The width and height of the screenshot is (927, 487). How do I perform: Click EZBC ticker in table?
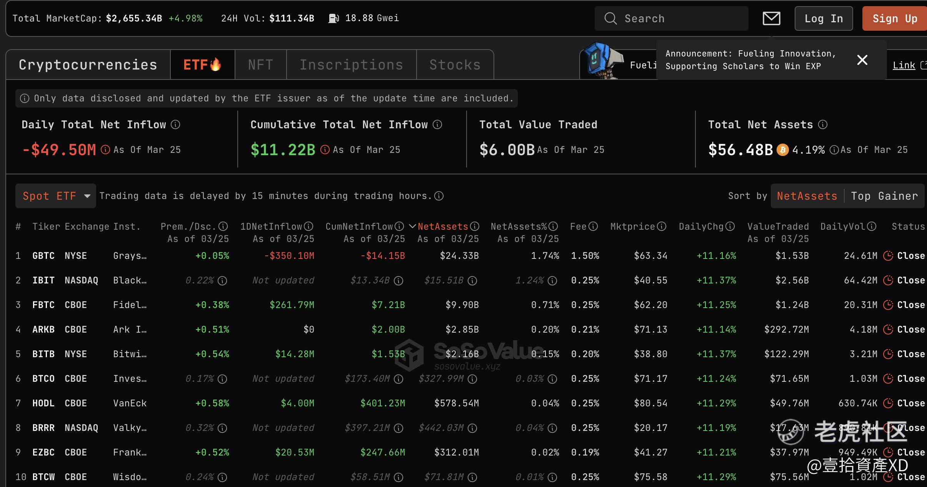[43, 452]
